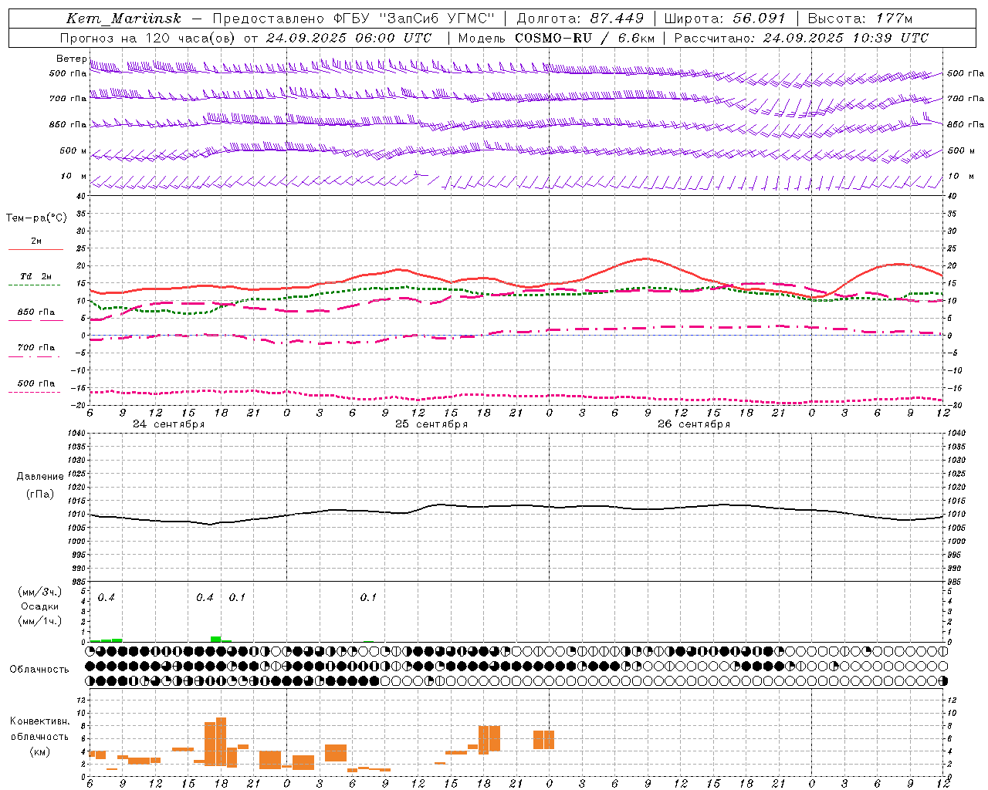988x790 pixels.
Task: Click the tallest orange convective cloud bar
Action: (x=221, y=742)
